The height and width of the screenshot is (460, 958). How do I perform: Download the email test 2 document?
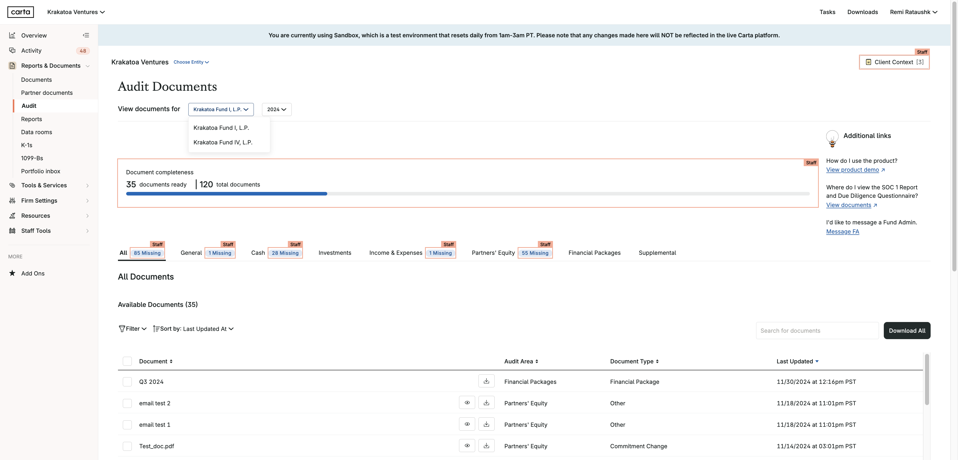pyautogui.click(x=486, y=403)
